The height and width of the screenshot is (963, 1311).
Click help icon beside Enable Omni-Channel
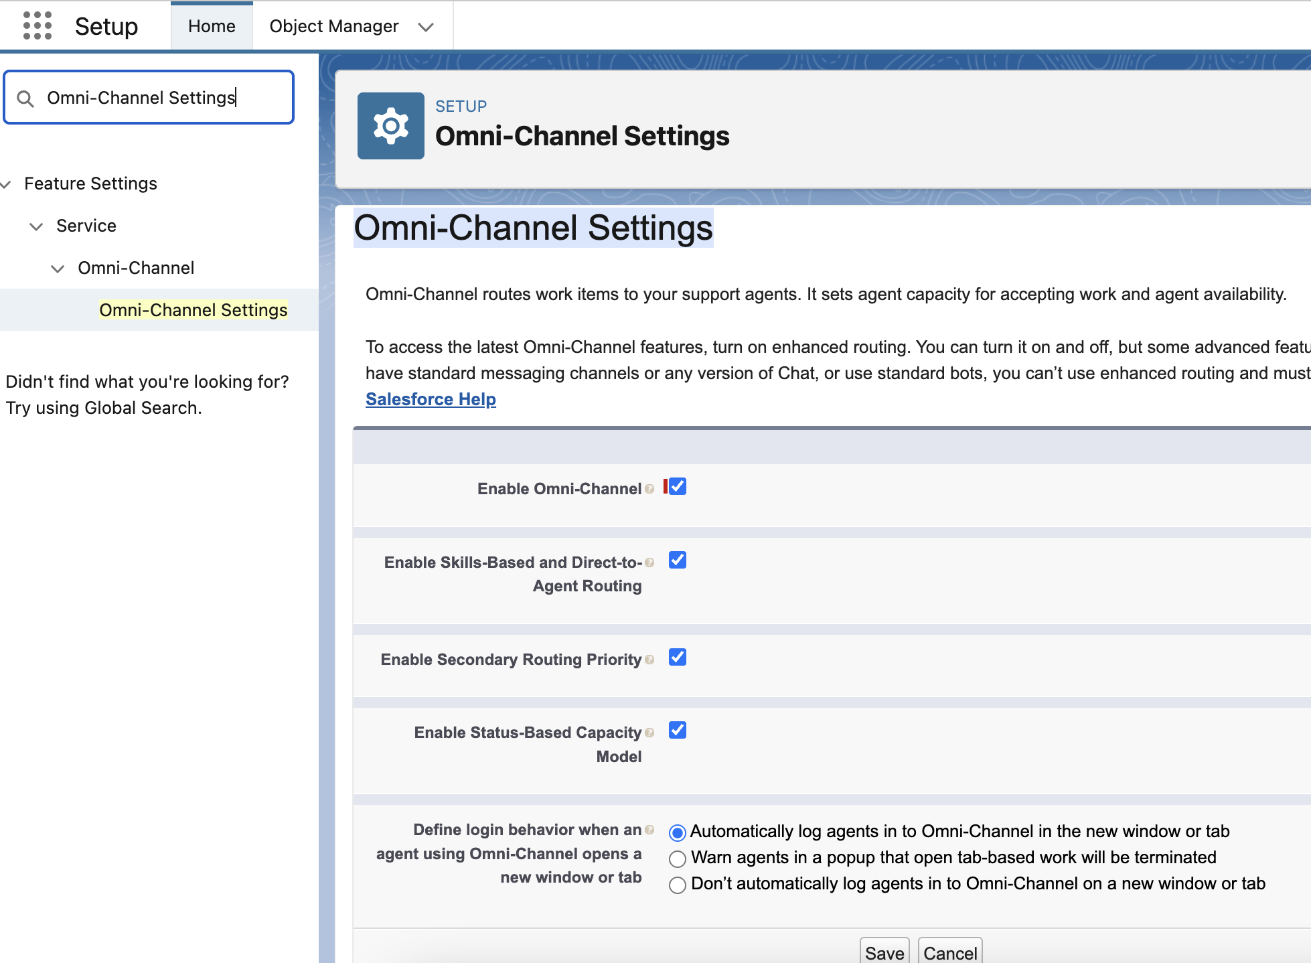pos(649,489)
